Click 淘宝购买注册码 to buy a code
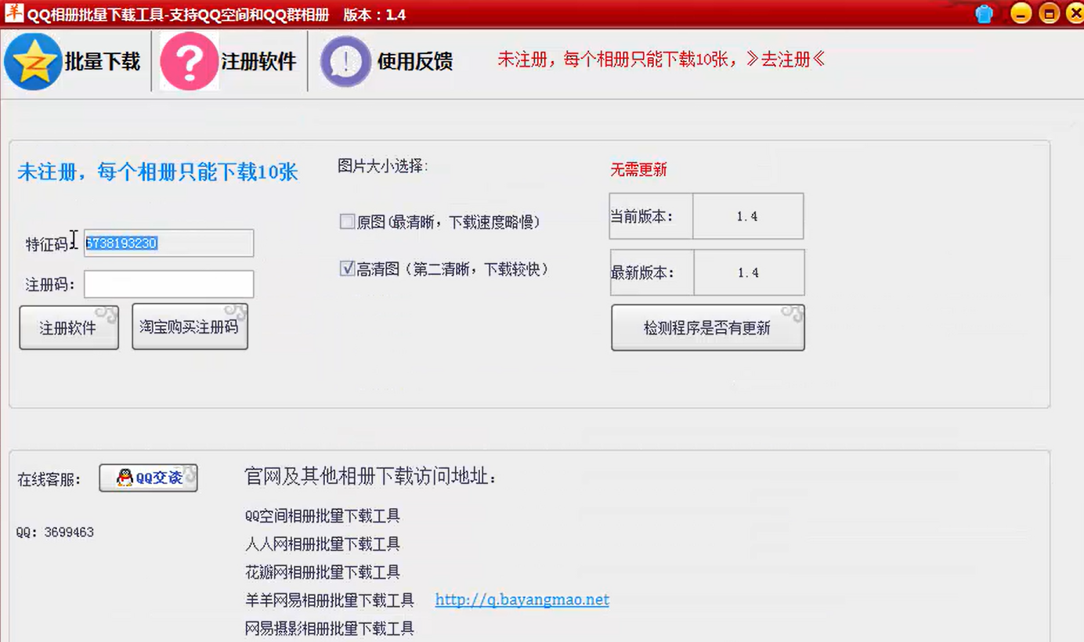This screenshot has height=642, width=1084. pos(190,326)
